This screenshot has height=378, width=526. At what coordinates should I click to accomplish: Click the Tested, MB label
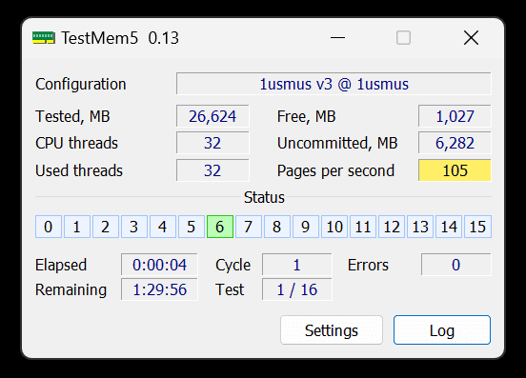point(72,116)
